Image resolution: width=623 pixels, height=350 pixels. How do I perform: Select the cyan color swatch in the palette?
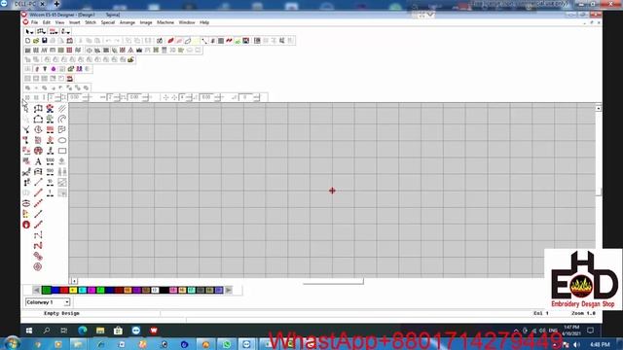(82, 291)
